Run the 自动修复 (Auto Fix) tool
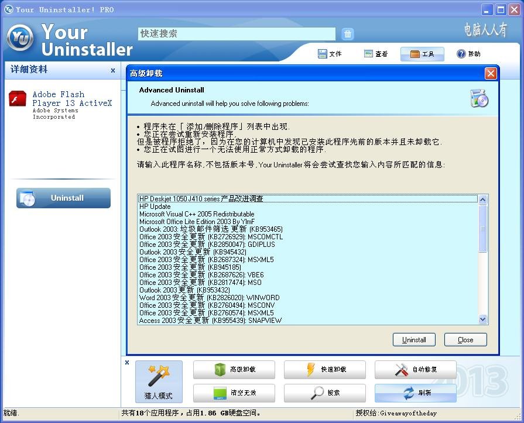The width and height of the screenshot is (524, 423). pyautogui.click(x=415, y=370)
